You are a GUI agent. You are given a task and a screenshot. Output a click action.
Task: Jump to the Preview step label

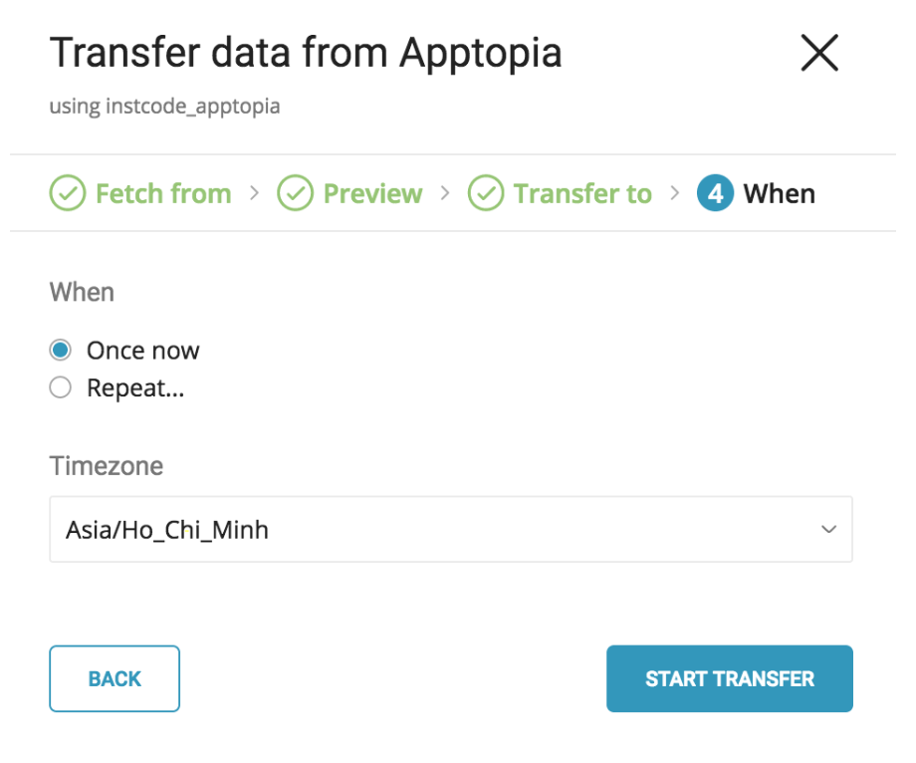click(372, 193)
